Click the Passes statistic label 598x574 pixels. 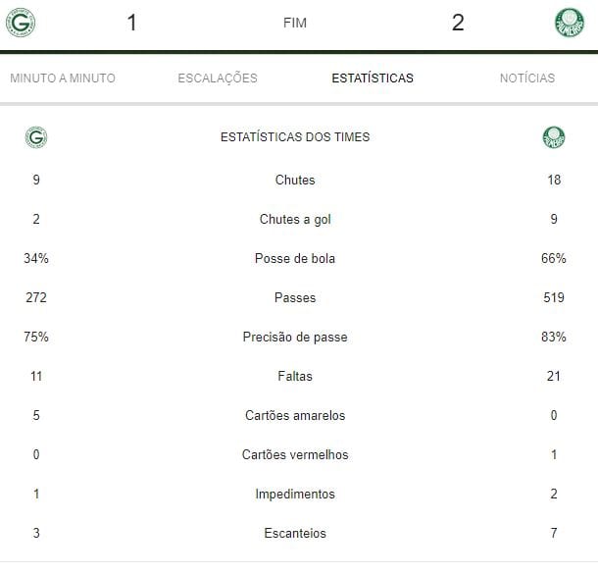coord(295,298)
